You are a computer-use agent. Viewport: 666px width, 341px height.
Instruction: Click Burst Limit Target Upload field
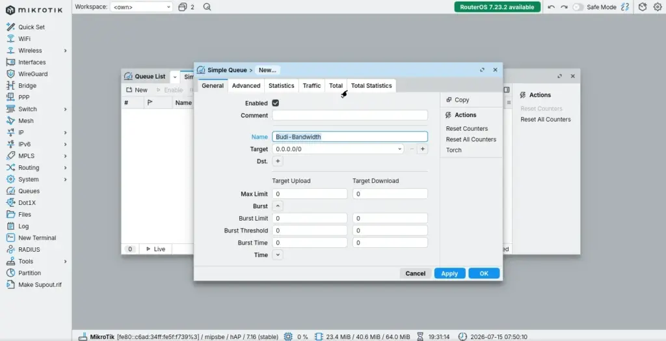click(310, 218)
